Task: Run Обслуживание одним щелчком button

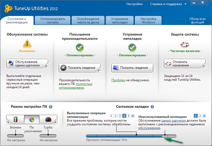Action: (27, 63)
